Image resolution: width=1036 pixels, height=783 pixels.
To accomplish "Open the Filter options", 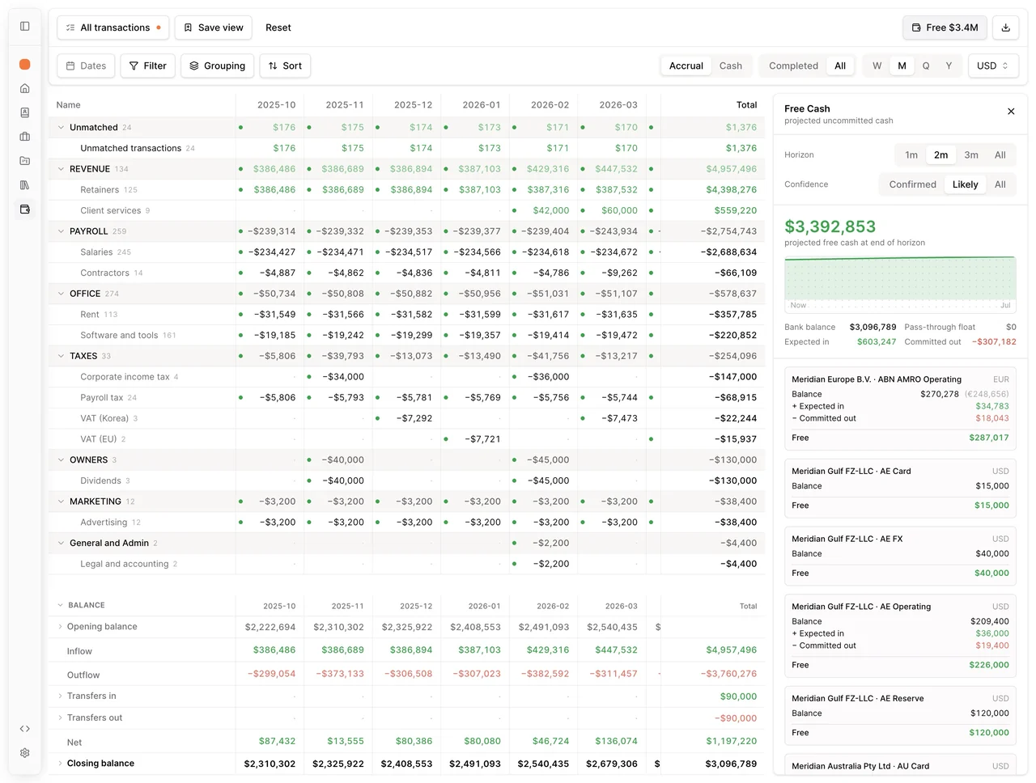I will 148,66.
